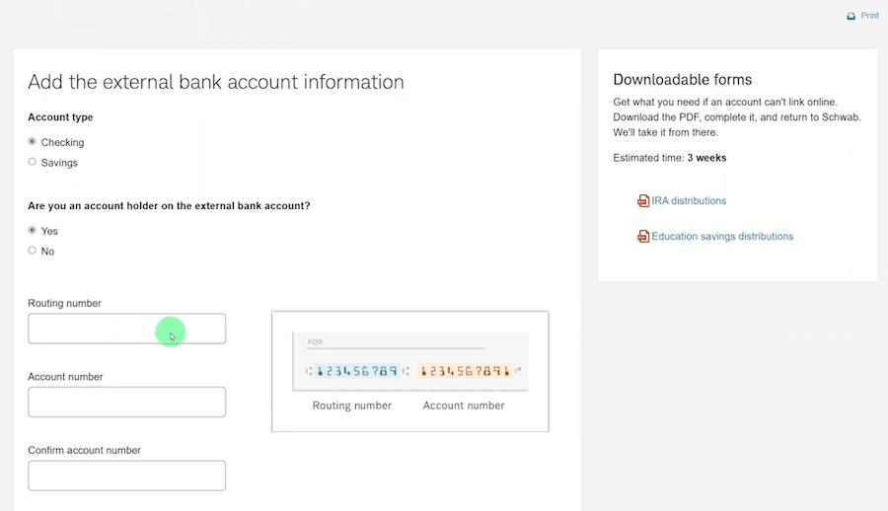Open the IRA distributions link
Image resolution: width=888 pixels, height=511 pixels.
[689, 201]
